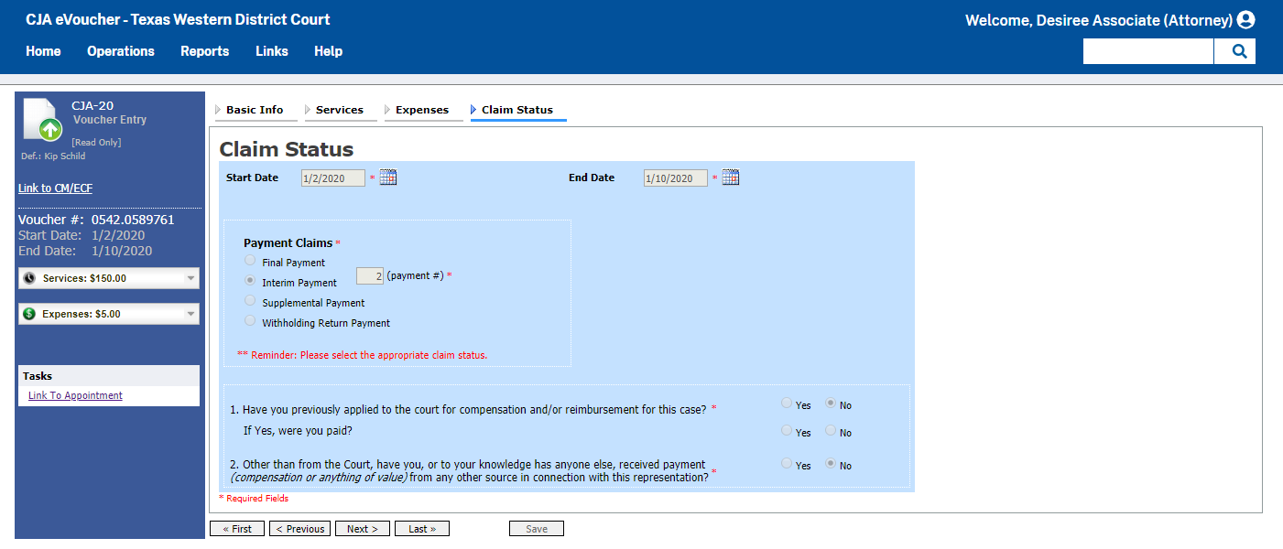Click the payment number input field
Viewport: 1283px width, 549px height.
point(369,275)
